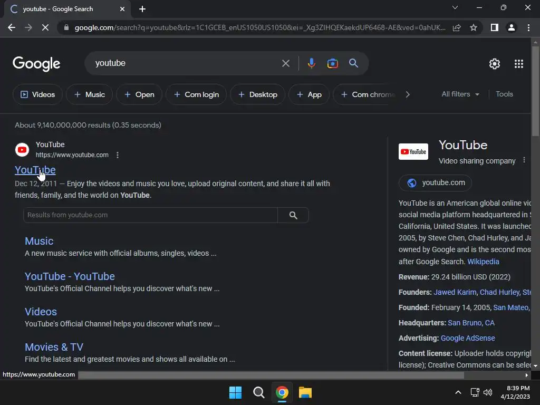Click the browser forward arrow
Screen dimensions: 540x405
(x=28, y=27)
